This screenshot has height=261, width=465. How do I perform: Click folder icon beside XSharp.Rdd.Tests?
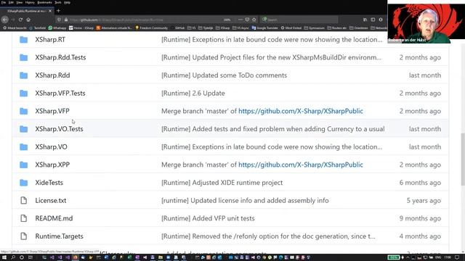click(x=24, y=57)
